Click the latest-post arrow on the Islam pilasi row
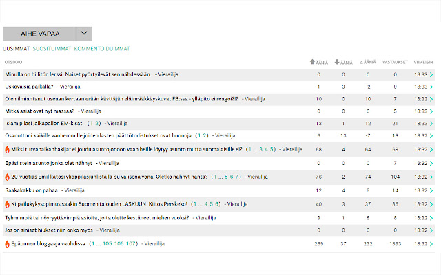This screenshot has width=441, height=275. pyautogui.click(x=431, y=124)
